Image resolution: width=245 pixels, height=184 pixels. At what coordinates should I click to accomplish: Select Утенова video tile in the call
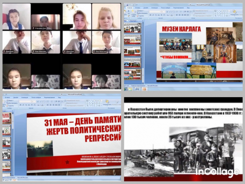click(x=46, y=22)
